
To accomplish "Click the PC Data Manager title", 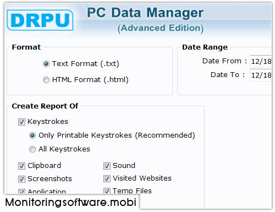I will [145, 13].
